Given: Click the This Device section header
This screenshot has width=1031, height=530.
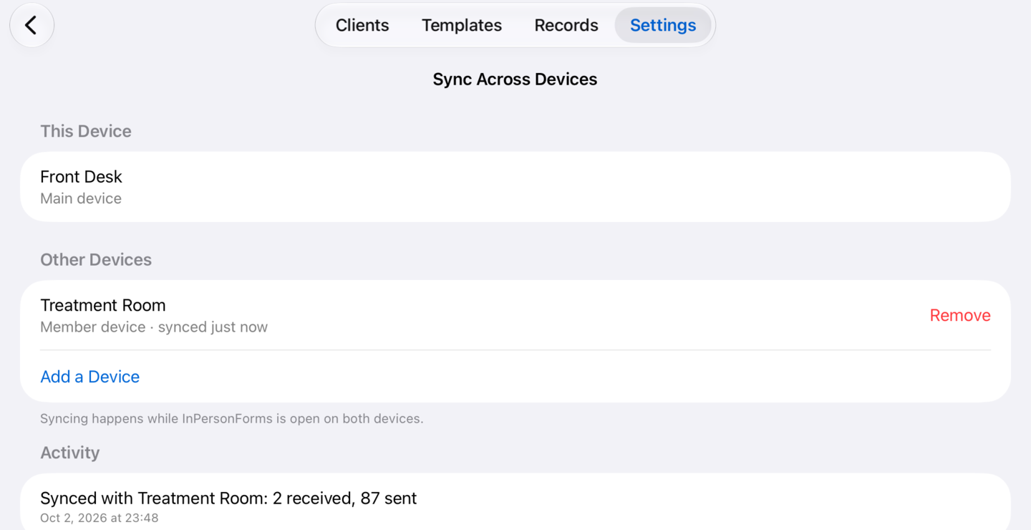Looking at the screenshot, I should 86,131.
